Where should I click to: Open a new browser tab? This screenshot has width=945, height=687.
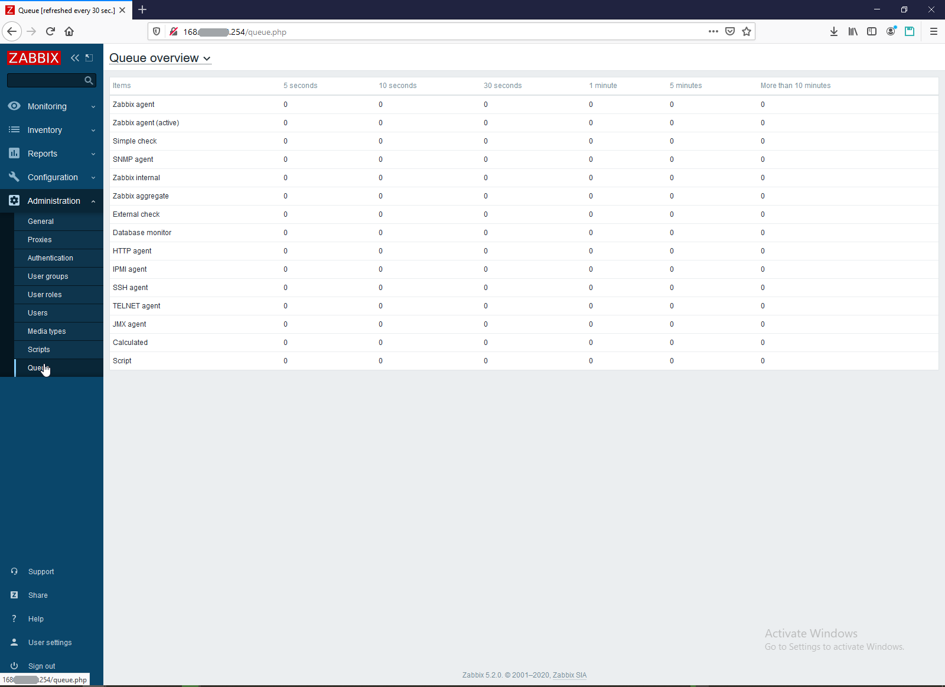pos(142,9)
